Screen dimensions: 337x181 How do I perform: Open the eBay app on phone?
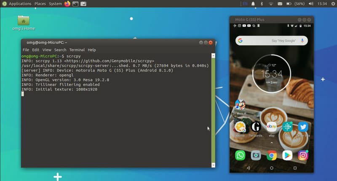click(272, 127)
